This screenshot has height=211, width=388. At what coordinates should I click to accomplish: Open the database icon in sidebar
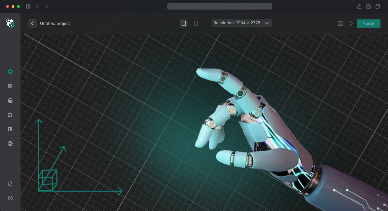point(10,101)
